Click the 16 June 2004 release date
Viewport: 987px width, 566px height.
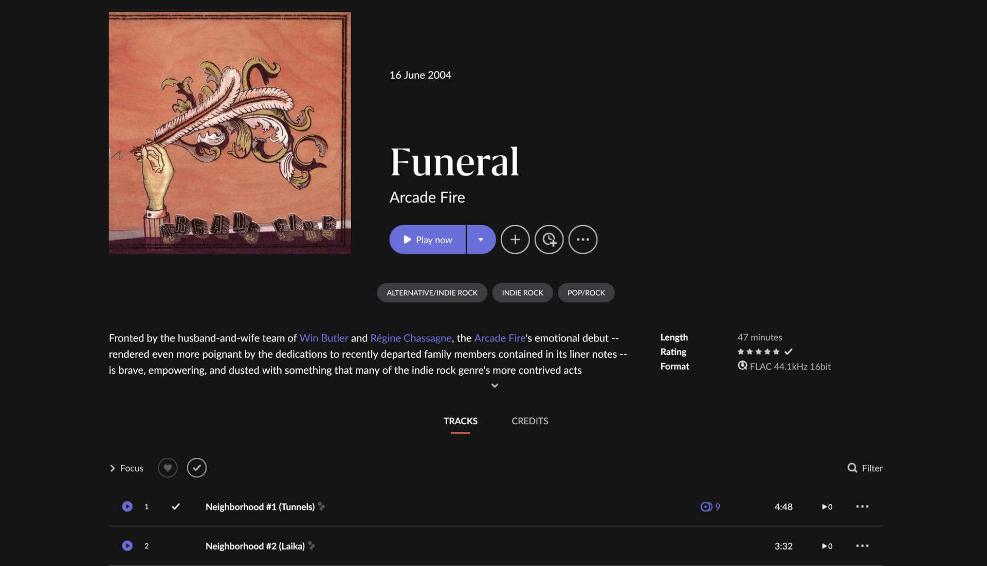point(421,75)
